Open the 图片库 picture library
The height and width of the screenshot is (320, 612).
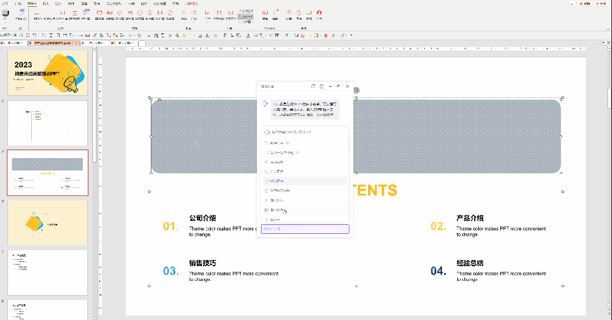(159, 15)
